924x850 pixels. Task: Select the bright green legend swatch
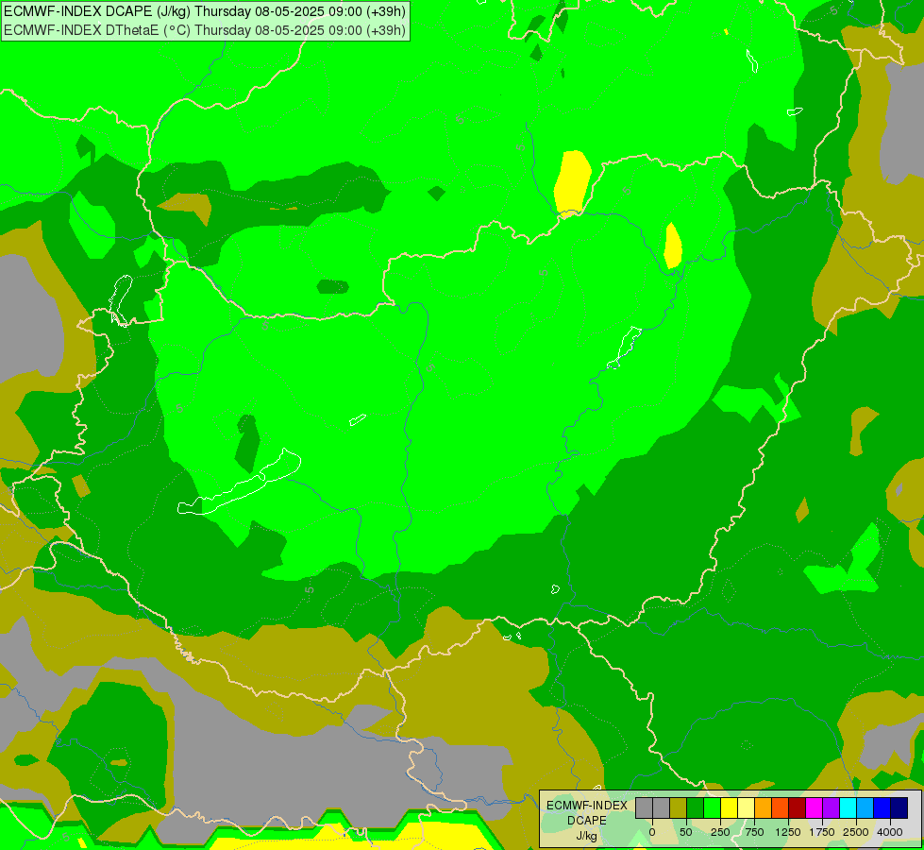click(x=713, y=808)
